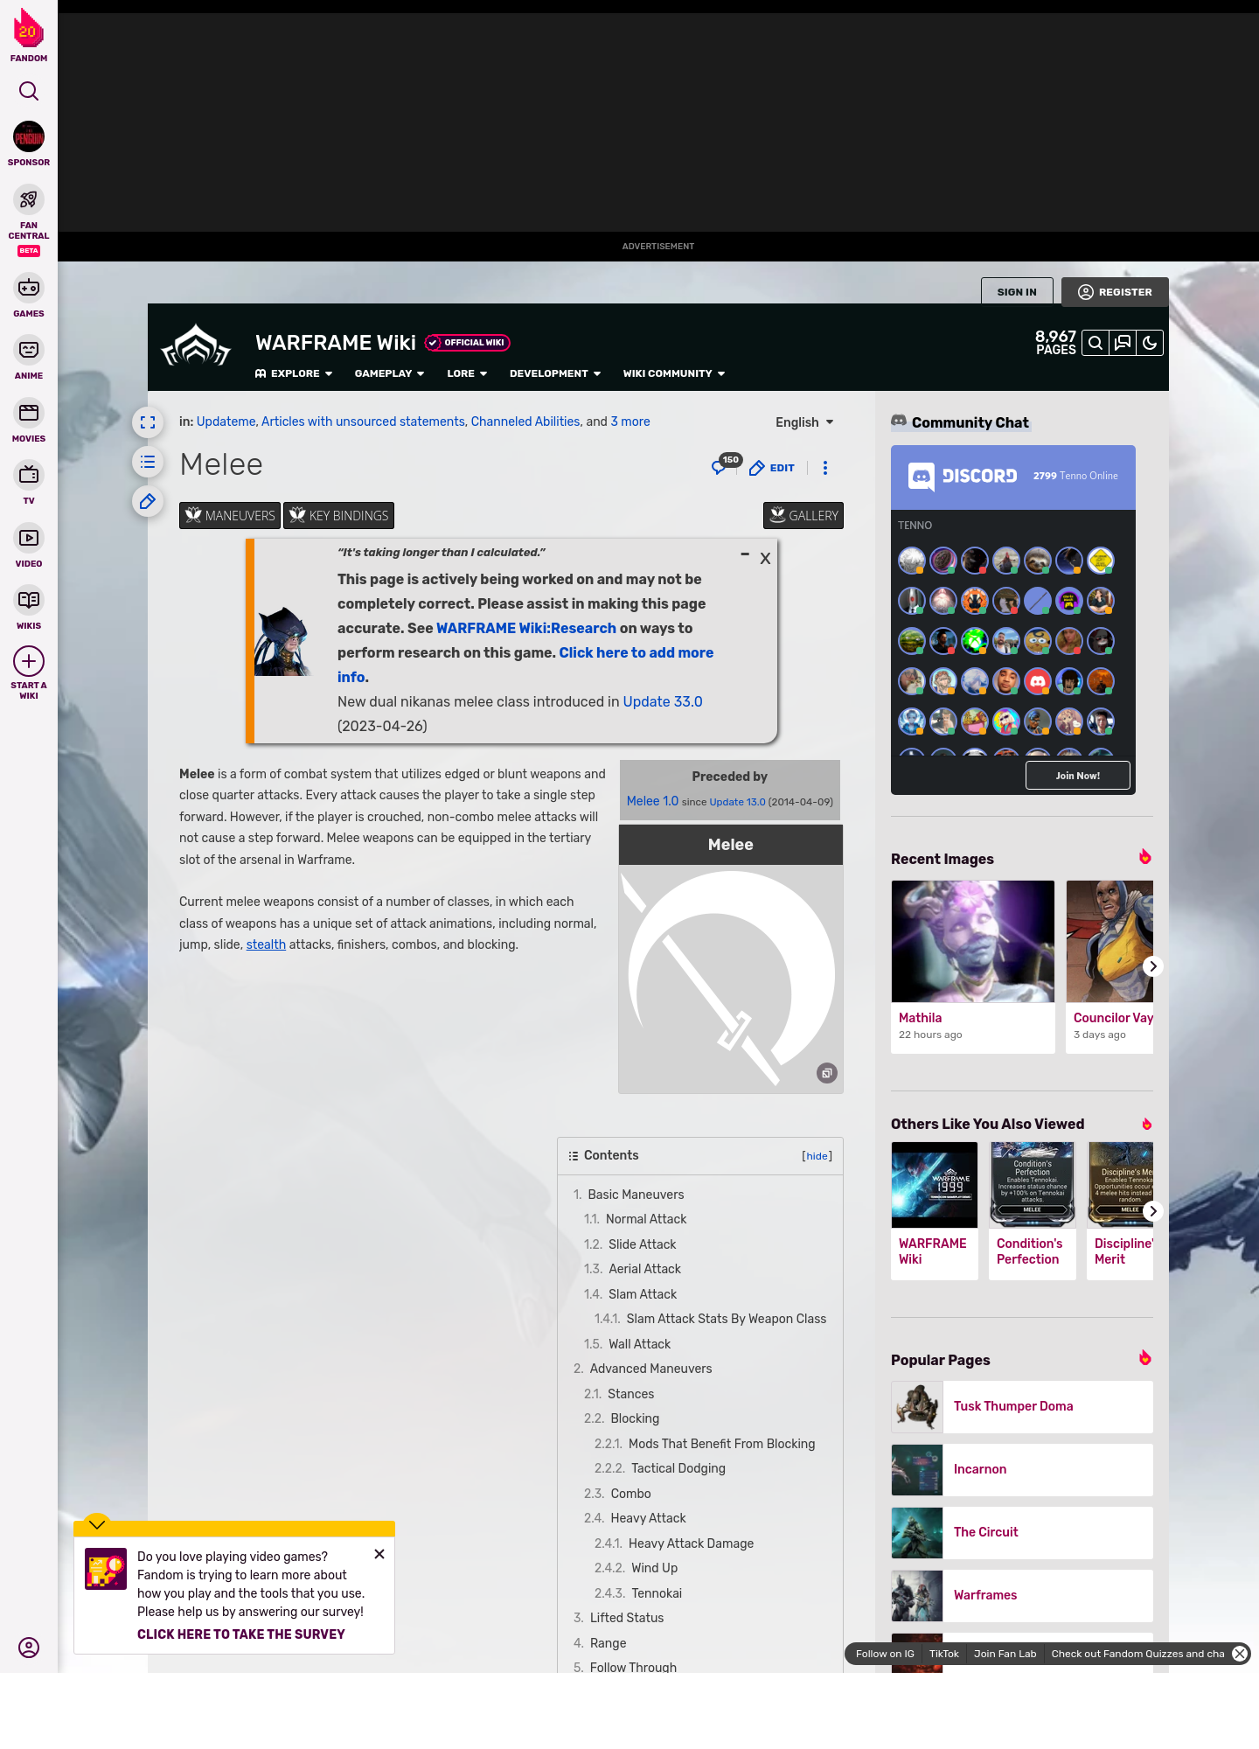The image size is (1259, 1749).
Task: Open the English language dropdown
Action: 804,422
